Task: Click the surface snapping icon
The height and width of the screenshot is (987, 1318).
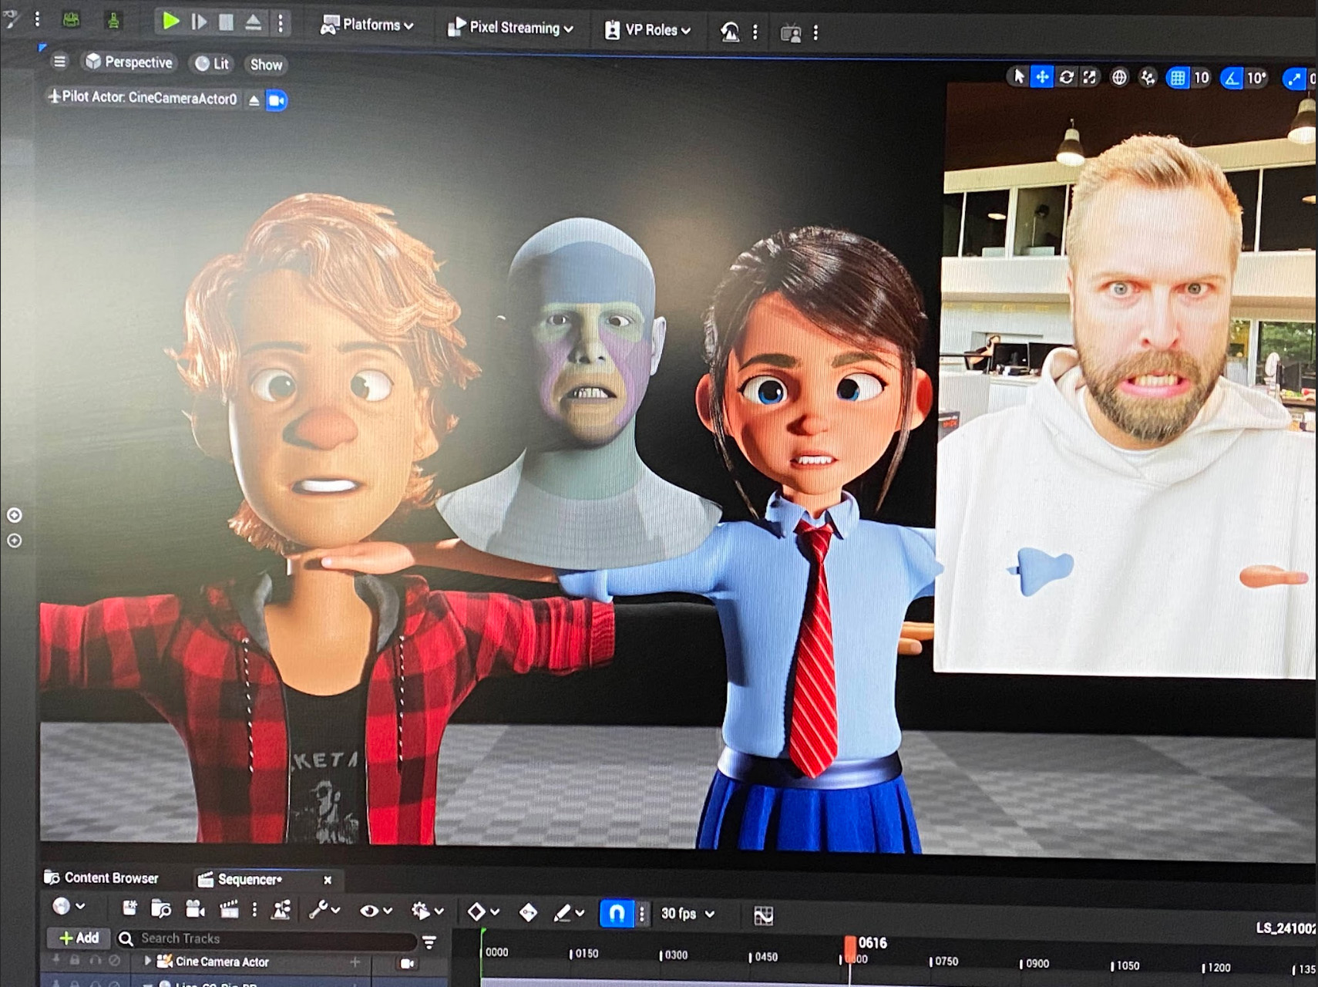Action: tap(1148, 77)
